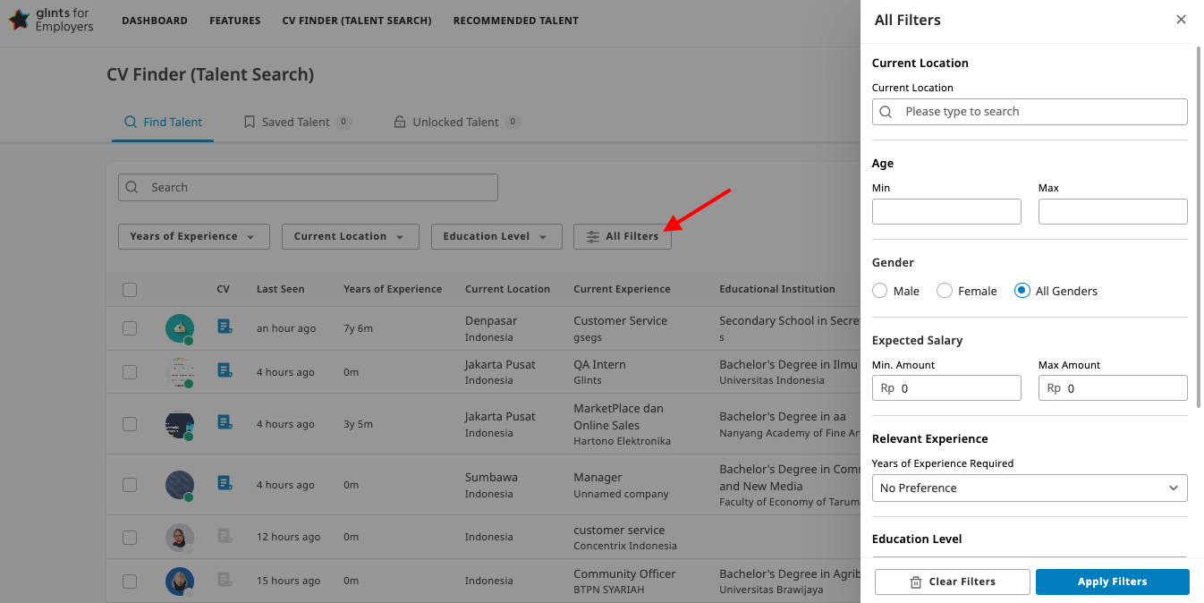Check the select-all checkbox in the table header
The height and width of the screenshot is (603, 1204).
point(130,289)
